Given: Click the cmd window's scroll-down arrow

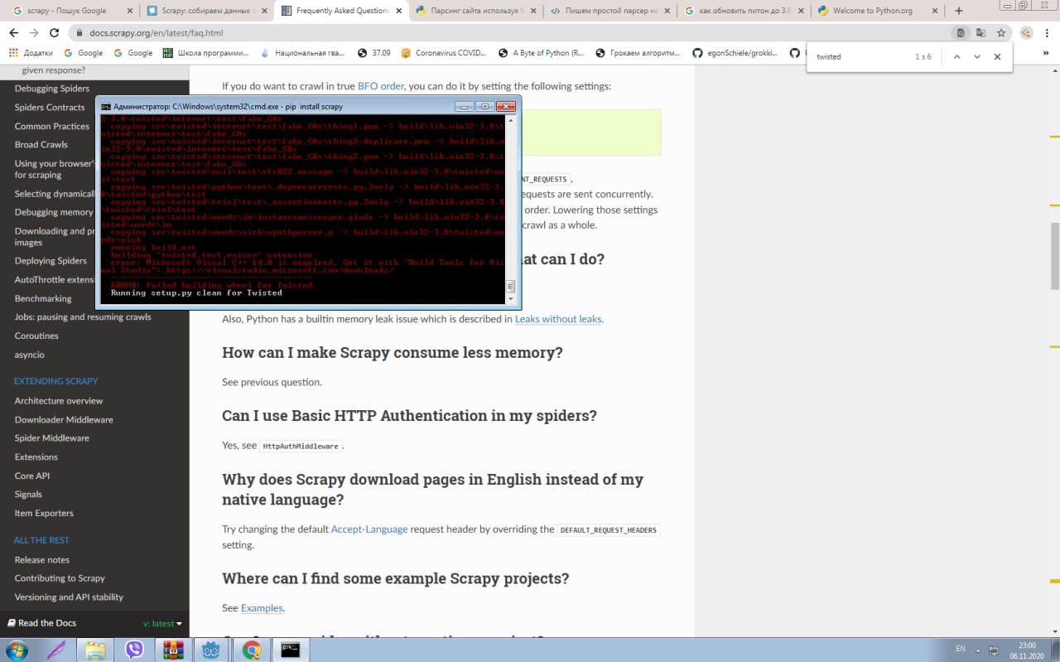Looking at the screenshot, I should tap(510, 297).
